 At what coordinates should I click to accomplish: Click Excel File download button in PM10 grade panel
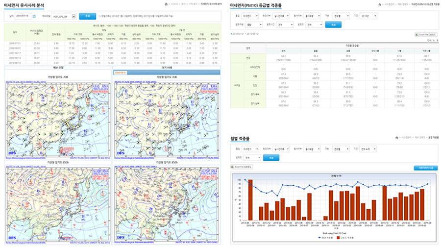(426, 35)
